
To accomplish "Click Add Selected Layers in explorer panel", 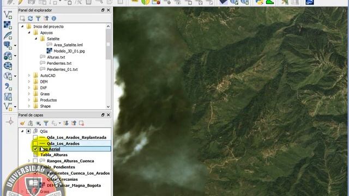I will [x=22, y=19].
